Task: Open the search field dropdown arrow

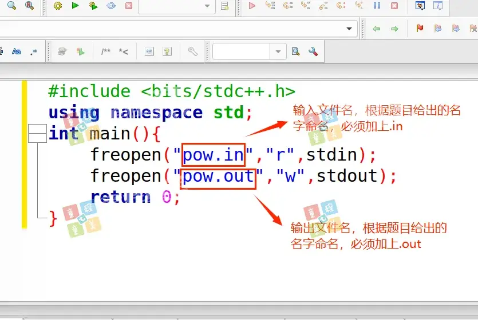Action: pyautogui.click(x=278, y=51)
